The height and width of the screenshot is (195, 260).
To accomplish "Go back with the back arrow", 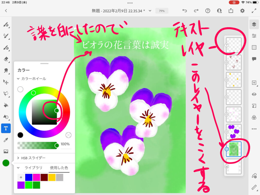I will (6, 11).
